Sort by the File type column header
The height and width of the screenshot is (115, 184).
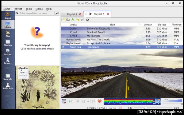(176, 25)
